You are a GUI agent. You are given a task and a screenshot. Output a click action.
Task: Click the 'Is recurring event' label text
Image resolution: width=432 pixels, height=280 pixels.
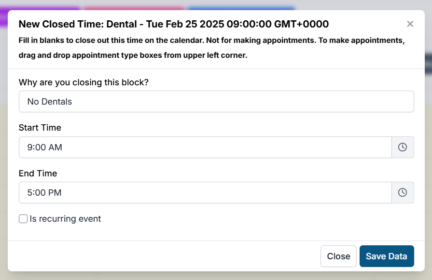pos(65,219)
